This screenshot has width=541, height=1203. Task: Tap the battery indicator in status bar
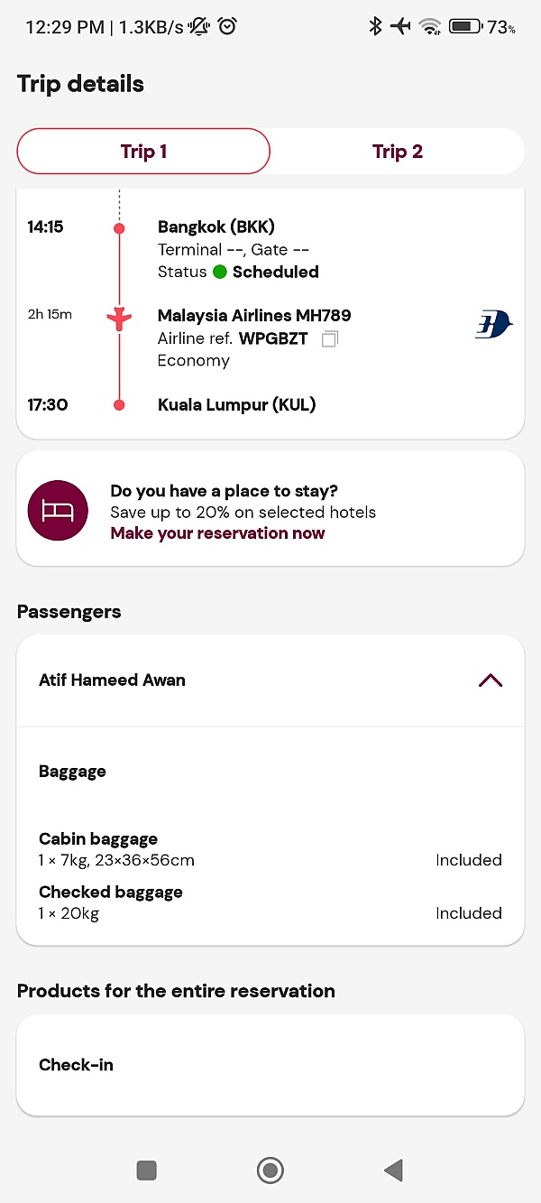465,26
